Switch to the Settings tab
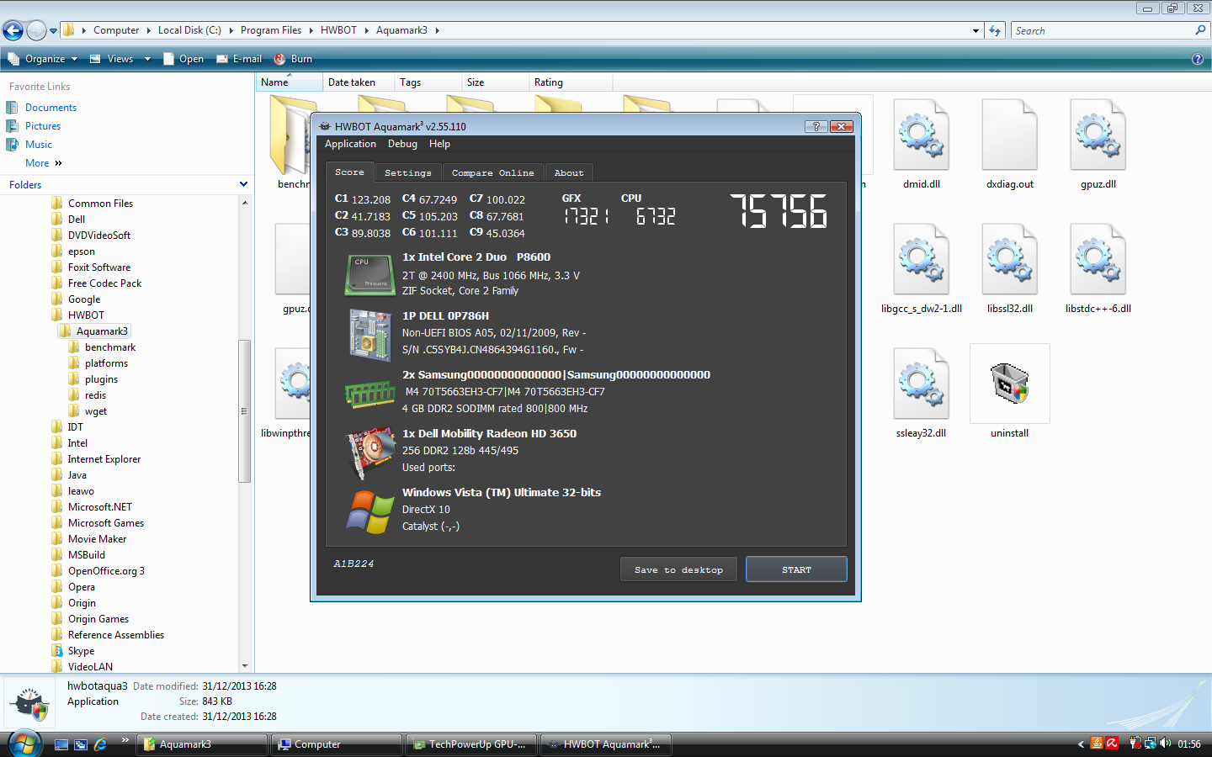Image resolution: width=1212 pixels, height=757 pixels. pyautogui.click(x=407, y=172)
